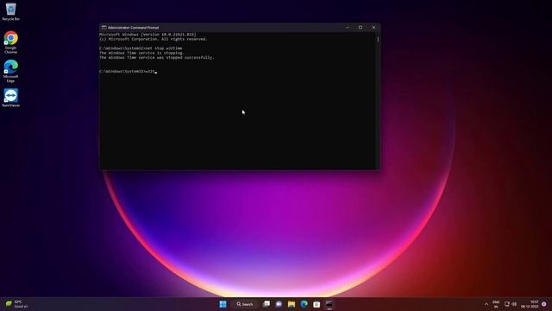Screen dimensions: 552x311
Task: Open the Windows Start menu
Action: click(223, 304)
